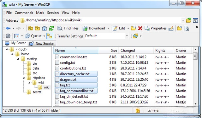Viewport: 202px width, 118px height.
Task: Open Find Files
Action: point(68,28)
